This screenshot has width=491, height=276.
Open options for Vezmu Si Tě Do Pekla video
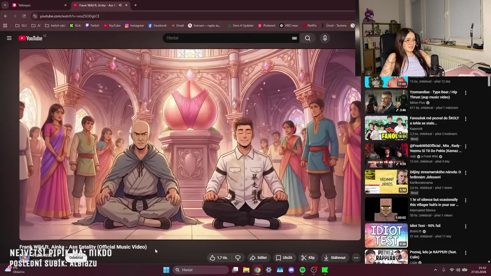pyautogui.click(x=466, y=146)
